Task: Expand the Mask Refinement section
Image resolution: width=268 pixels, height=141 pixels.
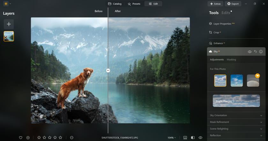Action: pos(235,122)
